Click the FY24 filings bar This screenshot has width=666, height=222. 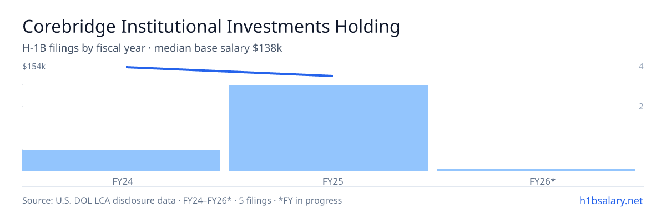coord(121,160)
